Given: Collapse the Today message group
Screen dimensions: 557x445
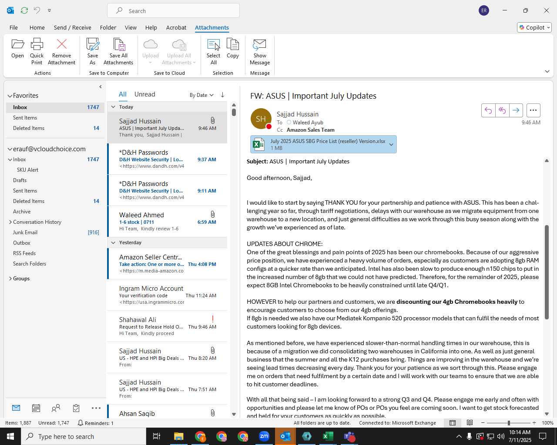Looking at the screenshot, I should tap(113, 107).
